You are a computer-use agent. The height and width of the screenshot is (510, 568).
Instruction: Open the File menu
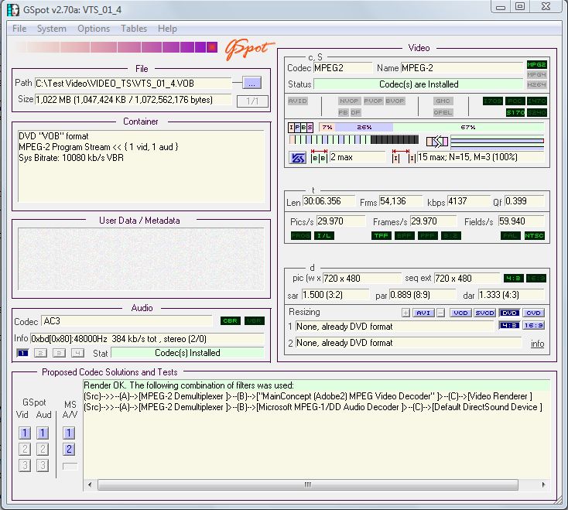click(x=19, y=29)
